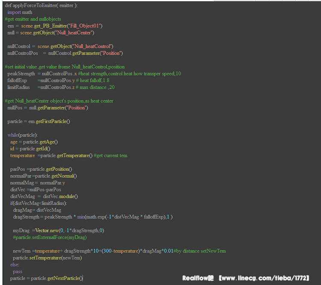Click the 'falloffExp =nullControlPos.y' line
Image resolution: width=321 pixels, height=285 pixels.
point(58,80)
